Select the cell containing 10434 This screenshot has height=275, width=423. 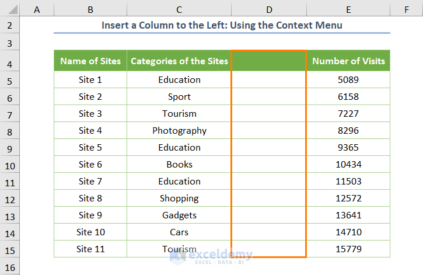(x=348, y=165)
